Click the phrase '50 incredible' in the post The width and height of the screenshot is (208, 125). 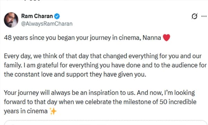(x=178, y=102)
